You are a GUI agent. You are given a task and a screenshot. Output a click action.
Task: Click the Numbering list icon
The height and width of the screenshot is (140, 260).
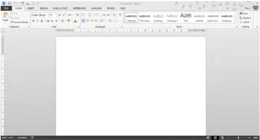point(90,15)
